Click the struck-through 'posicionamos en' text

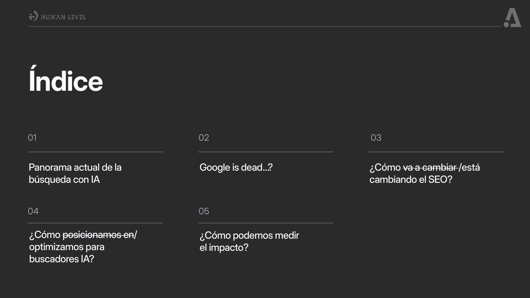coord(98,235)
